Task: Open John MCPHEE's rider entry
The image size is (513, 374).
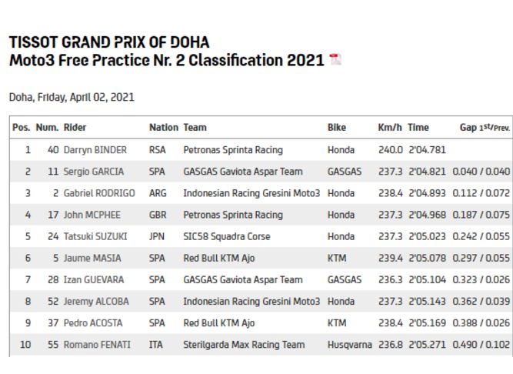Action: [x=92, y=215]
